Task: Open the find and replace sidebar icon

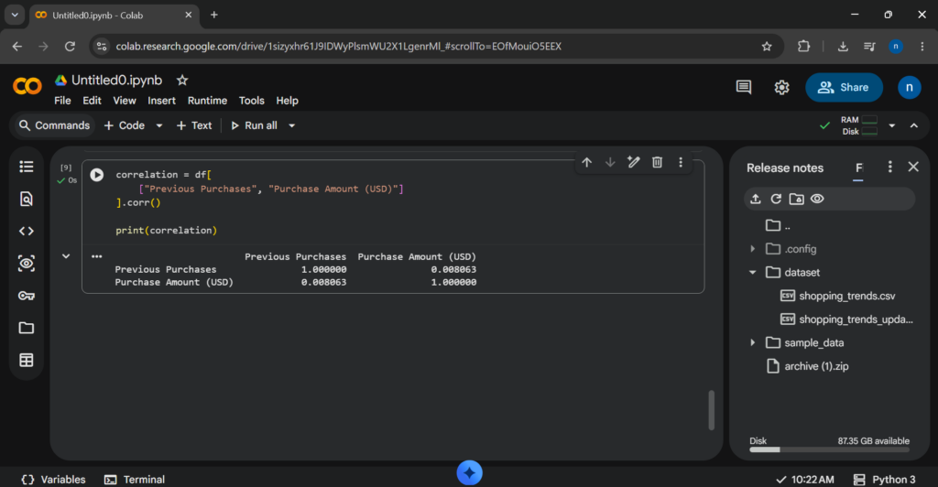Action: [x=27, y=199]
